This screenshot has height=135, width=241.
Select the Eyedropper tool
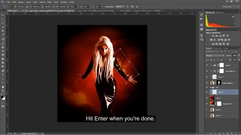click(x=3, y=35)
